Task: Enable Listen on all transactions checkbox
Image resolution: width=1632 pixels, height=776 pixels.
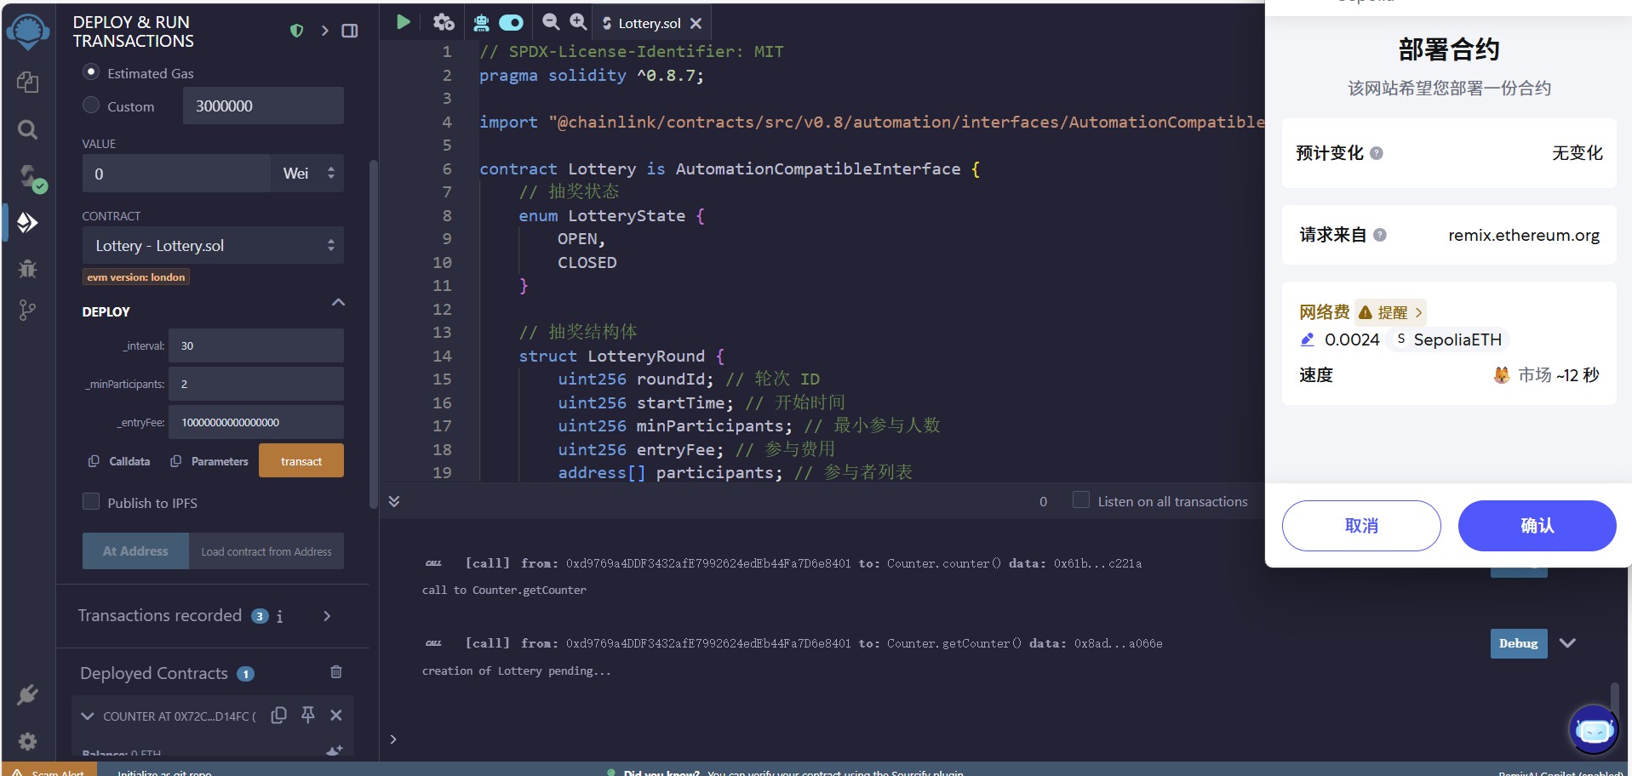Action: tap(1081, 500)
